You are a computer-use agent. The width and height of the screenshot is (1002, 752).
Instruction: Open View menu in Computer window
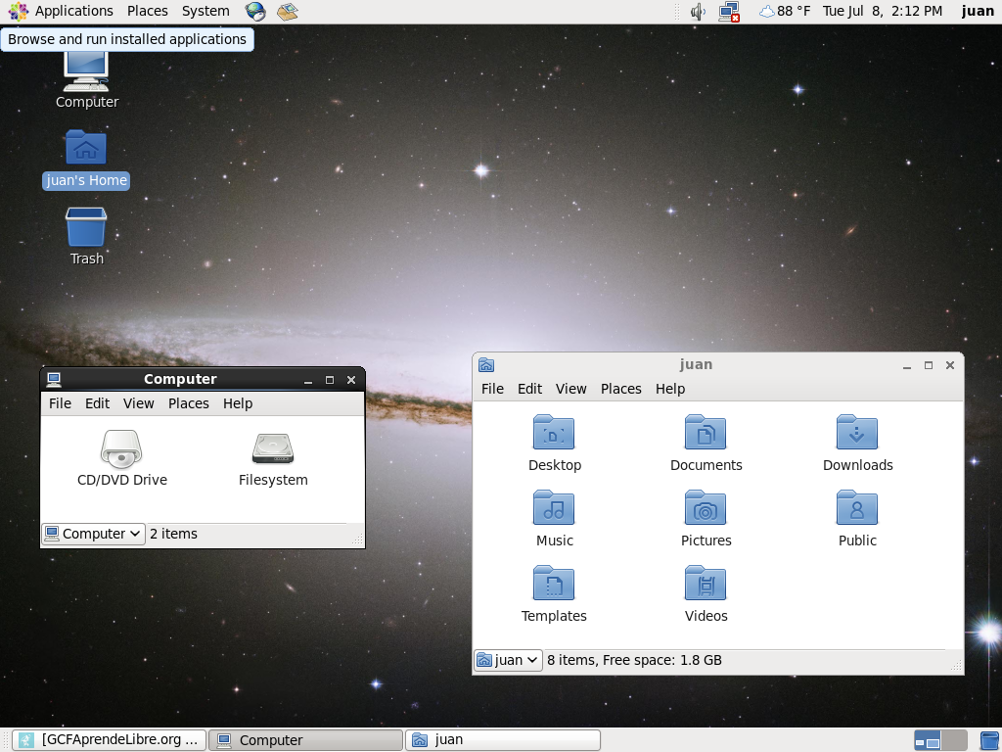coord(138,403)
